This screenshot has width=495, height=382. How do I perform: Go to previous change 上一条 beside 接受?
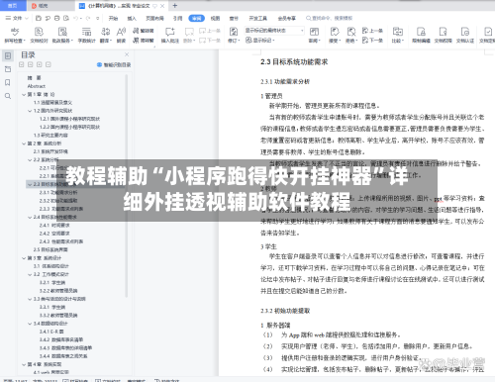372,31
